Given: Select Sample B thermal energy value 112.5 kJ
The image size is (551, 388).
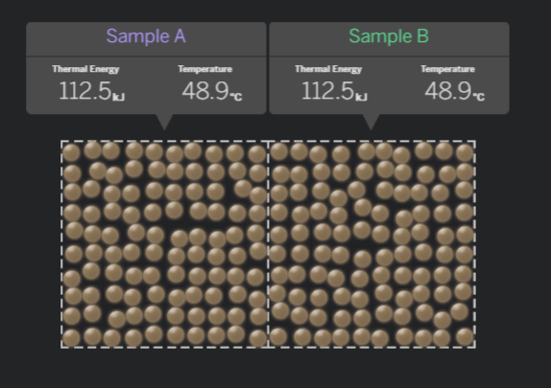Looking at the screenshot, I should 334,91.
